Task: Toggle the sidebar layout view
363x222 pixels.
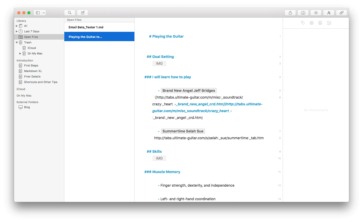Action: point(38,13)
